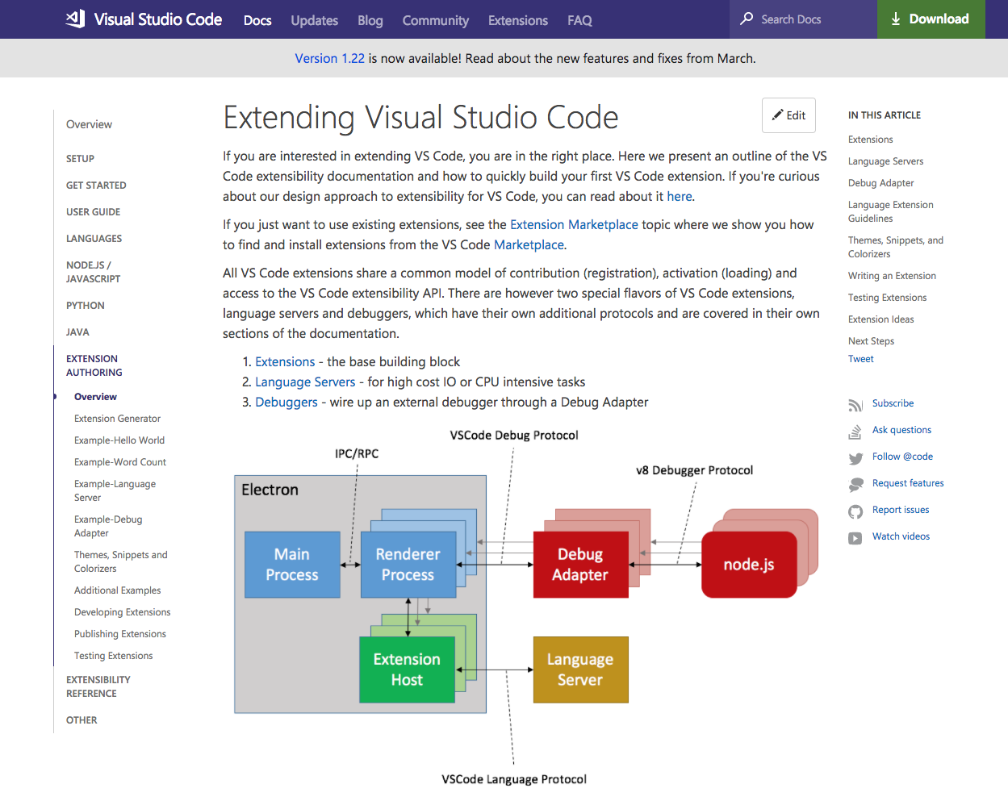Viewport: 1008px width, 801px height.
Task: Click the Watch videos link
Action: click(x=901, y=536)
